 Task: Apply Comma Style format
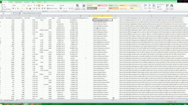point(66,8)
